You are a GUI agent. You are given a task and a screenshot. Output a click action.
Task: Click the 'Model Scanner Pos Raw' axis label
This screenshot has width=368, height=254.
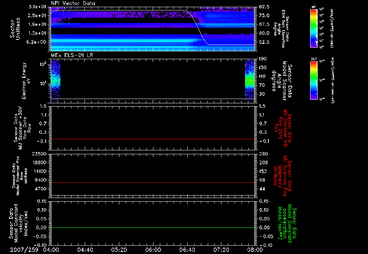click(x=20, y=176)
